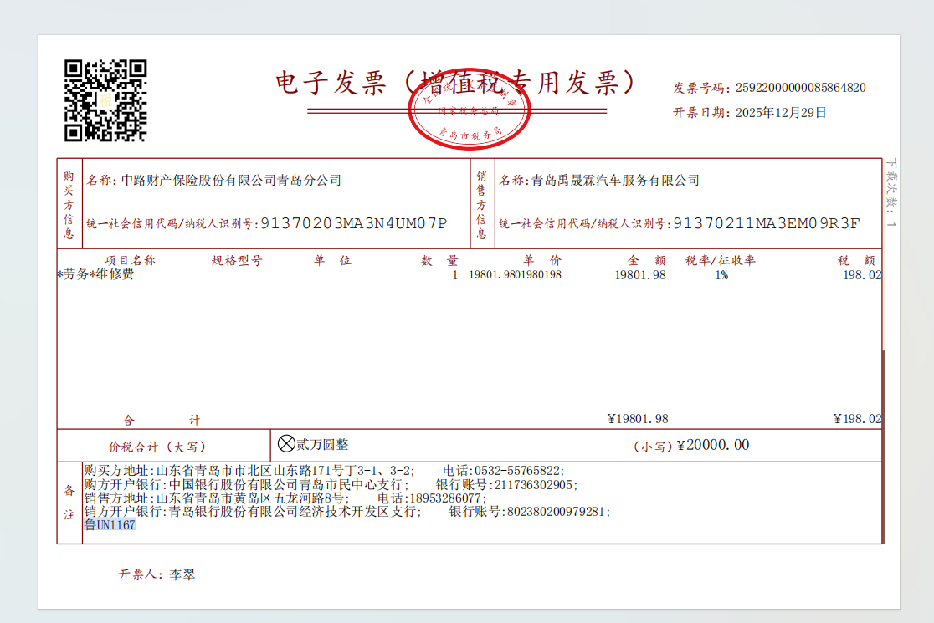Viewport: 934px width, 623px height.
Task: Click the seller tax ID 91370211MA3EM09R3F
Action: coord(766,223)
